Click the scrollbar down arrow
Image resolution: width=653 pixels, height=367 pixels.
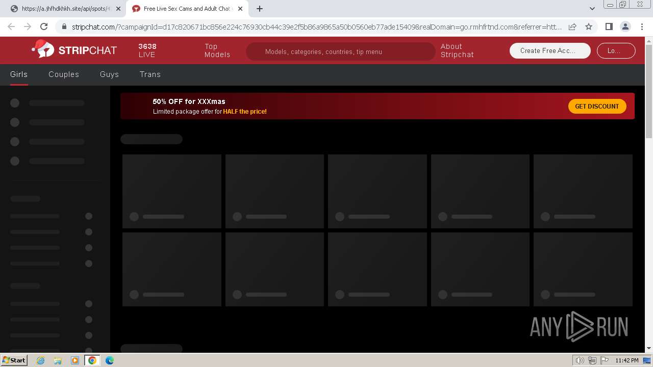pos(649,349)
